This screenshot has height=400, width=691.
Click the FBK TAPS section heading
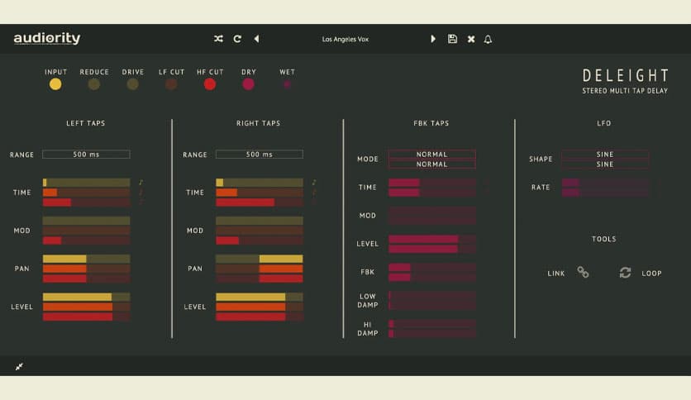pyautogui.click(x=431, y=123)
